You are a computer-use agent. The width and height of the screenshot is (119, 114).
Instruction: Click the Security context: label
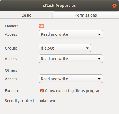click(20, 101)
